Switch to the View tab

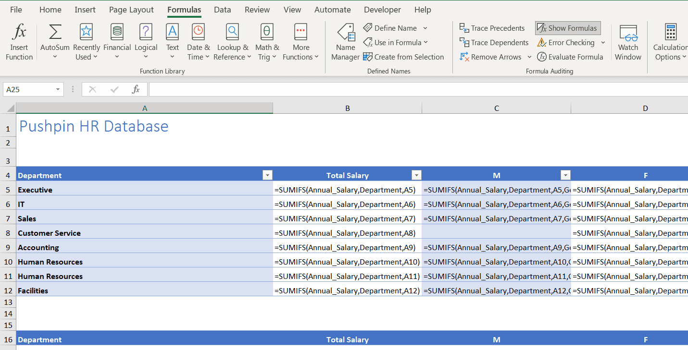(x=292, y=10)
